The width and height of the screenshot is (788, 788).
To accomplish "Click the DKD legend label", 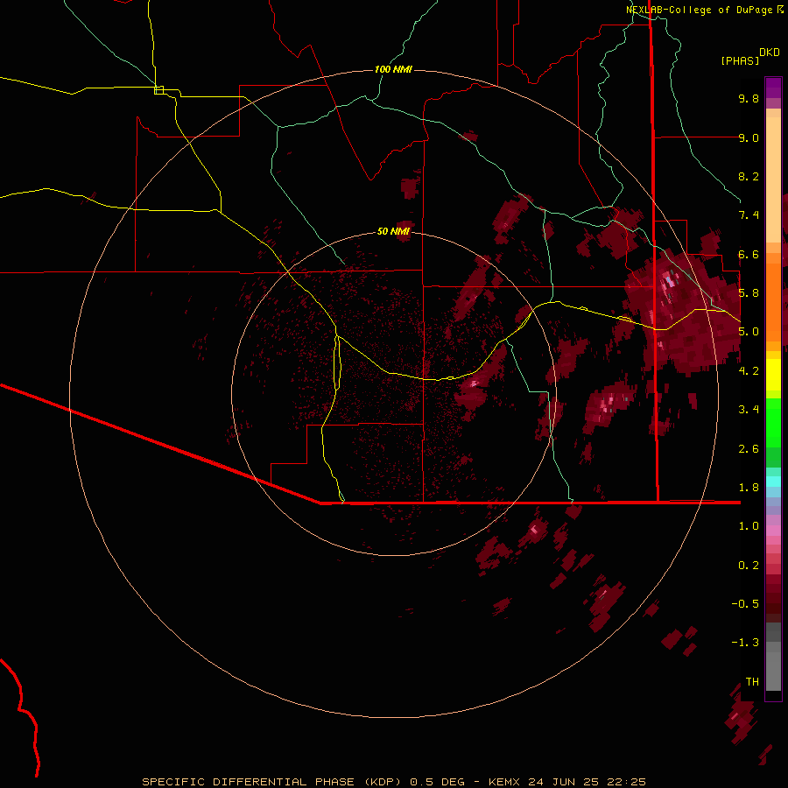I will click(770, 53).
